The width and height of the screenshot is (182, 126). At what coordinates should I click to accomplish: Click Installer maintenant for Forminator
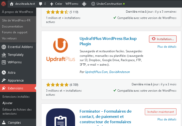pos(161,112)
